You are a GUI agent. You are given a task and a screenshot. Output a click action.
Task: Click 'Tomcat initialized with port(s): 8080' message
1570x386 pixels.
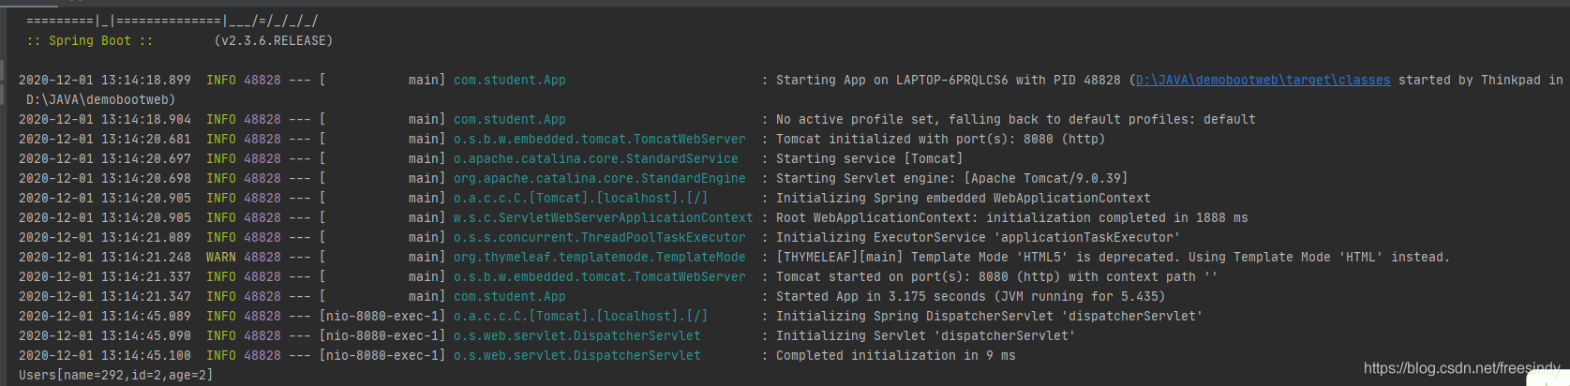pyautogui.click(x=940, y=140)
